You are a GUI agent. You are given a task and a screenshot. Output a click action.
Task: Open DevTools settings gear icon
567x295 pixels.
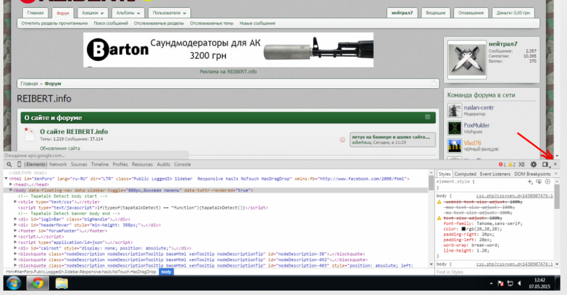click(534, 164)
